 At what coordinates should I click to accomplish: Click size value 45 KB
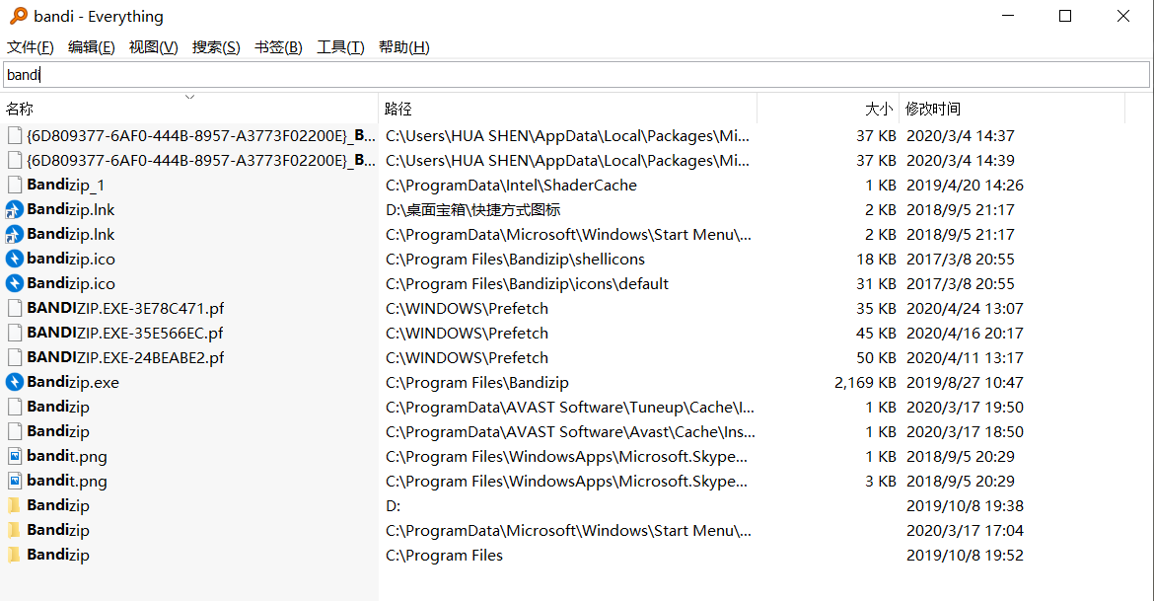point(876,333)
